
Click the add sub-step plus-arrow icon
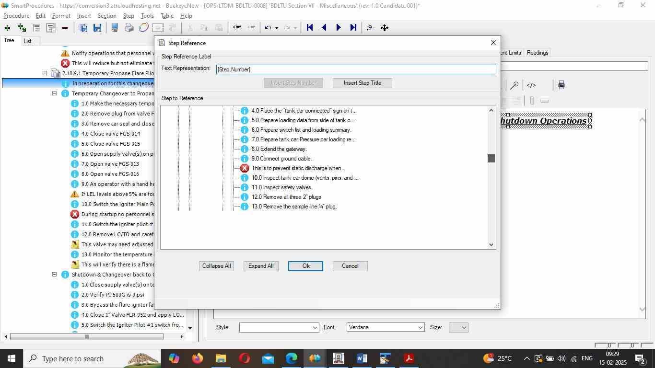(22, 28)
